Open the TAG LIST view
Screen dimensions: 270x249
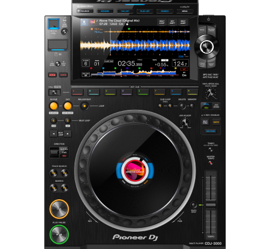pyautogui.click(x=125, y=11)
